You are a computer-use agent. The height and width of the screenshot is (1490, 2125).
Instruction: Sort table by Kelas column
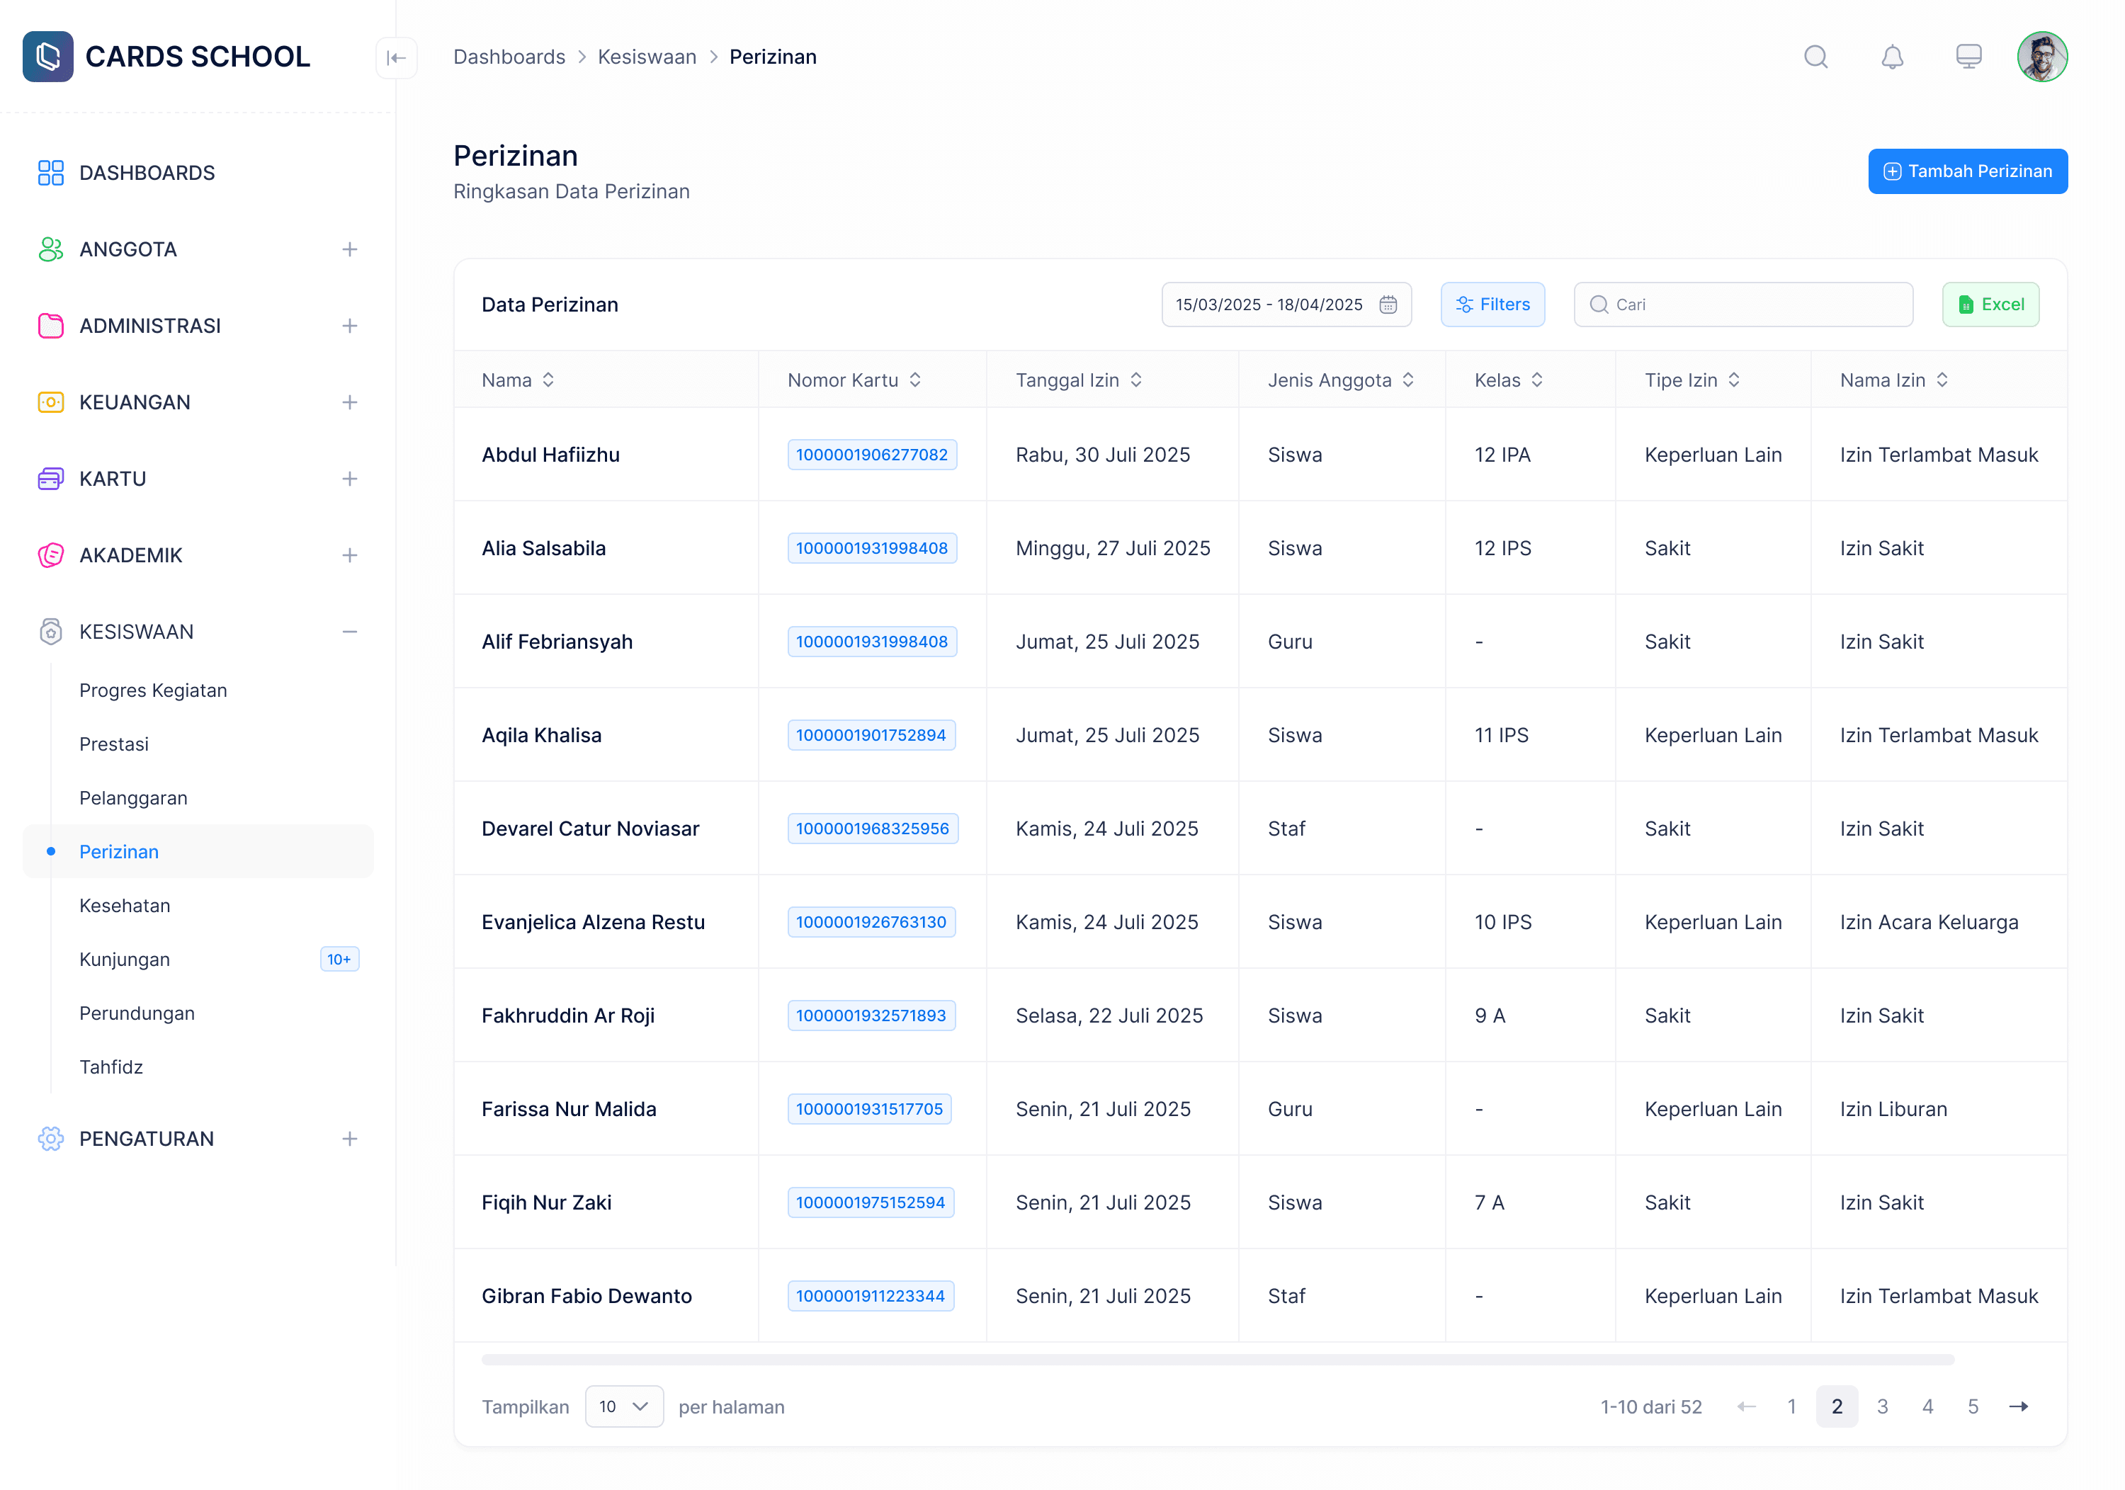coord(1536,380)
